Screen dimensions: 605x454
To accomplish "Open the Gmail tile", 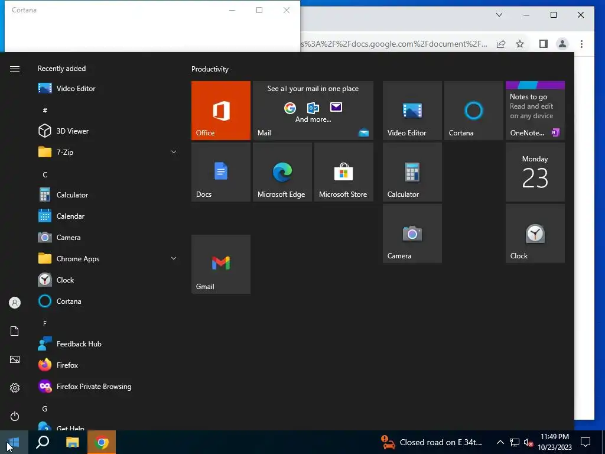I will [x=221, y=264].
